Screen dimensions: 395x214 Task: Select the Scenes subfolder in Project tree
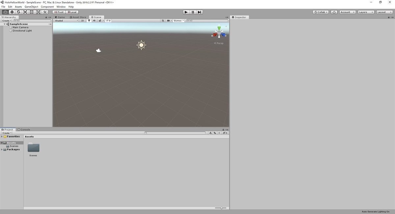tap(14, 146)
